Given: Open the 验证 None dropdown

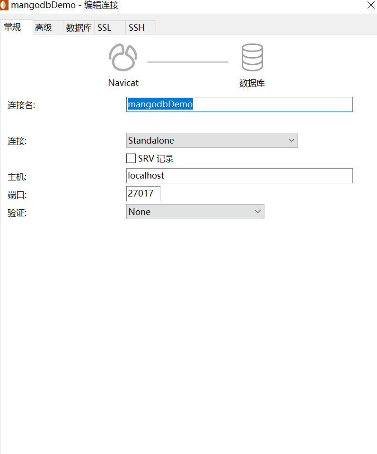Looking at the screenshot, I should pos(195,212).
